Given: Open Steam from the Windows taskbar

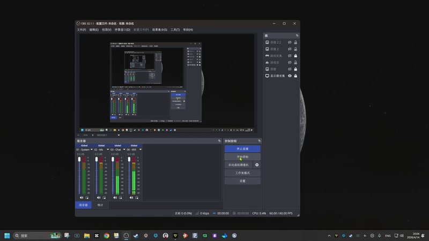Looking at the screenshot, I should [x=136, y=236].
